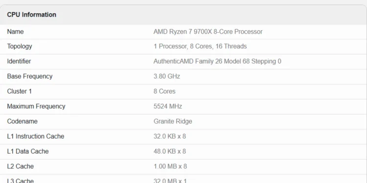Click the CPU Information table header
This screenshot has width=367, height=183.
tap(32, 15)
